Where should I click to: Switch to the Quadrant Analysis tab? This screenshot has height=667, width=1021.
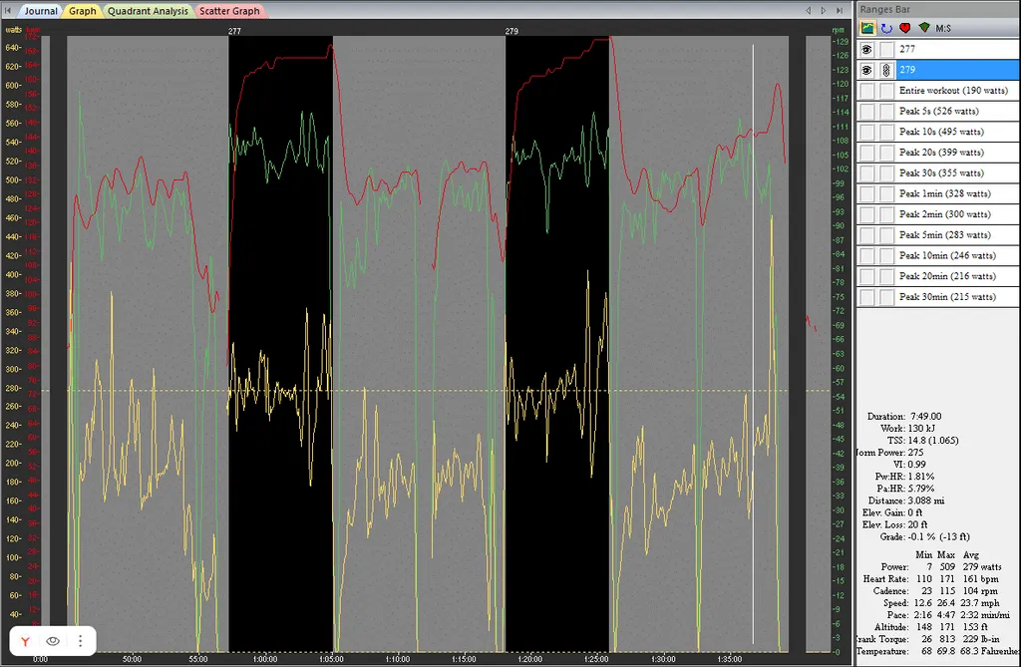coord(150,11)
